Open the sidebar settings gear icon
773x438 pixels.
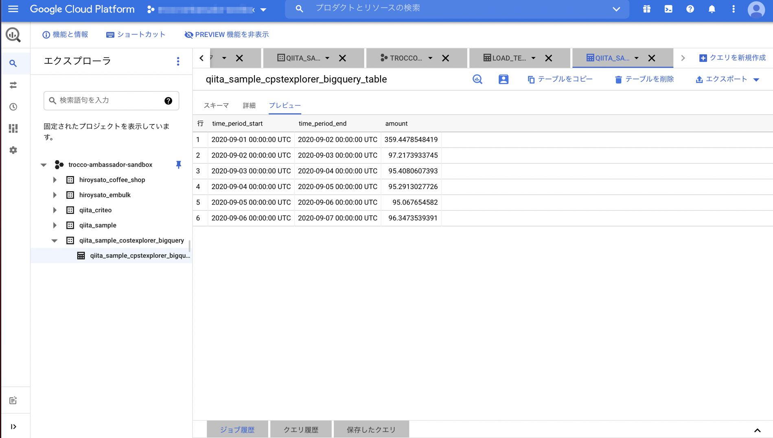tap(13, 150)
